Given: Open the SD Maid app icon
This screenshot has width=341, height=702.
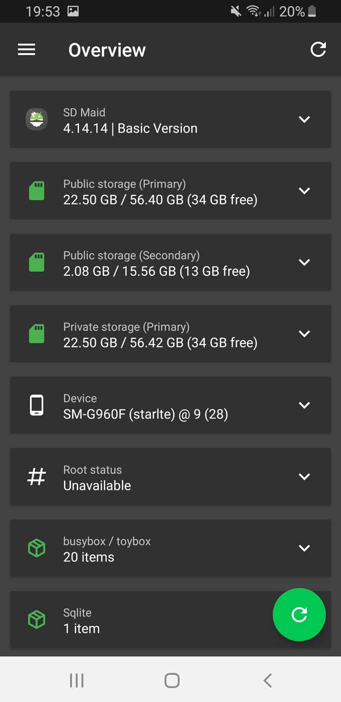Looking at the screenshot, I should [x=36, y=119].
